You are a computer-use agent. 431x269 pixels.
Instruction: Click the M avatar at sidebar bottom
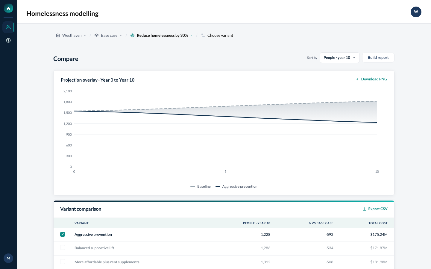pyautogui.click(x=8, y=258)
